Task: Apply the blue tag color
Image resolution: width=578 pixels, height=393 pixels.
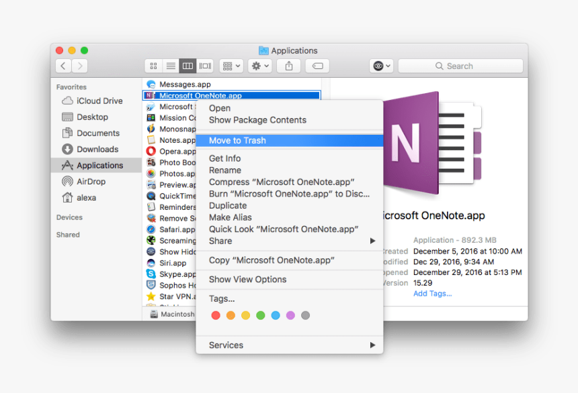Action: click(x=276, y=315)
